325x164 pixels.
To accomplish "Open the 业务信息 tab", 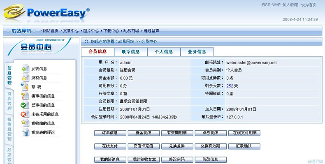I will pos(197,52).
